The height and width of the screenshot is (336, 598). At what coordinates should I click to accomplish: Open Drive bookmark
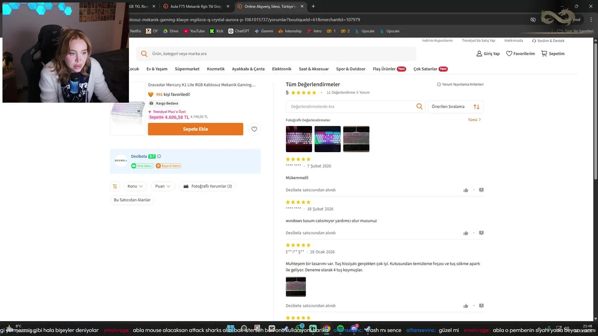pyautogui.click(x=171, y=31)
